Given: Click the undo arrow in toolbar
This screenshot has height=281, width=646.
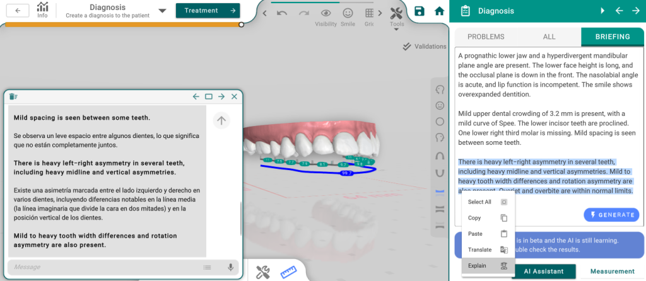Looking at the screenshot, I should pos(282,13).
